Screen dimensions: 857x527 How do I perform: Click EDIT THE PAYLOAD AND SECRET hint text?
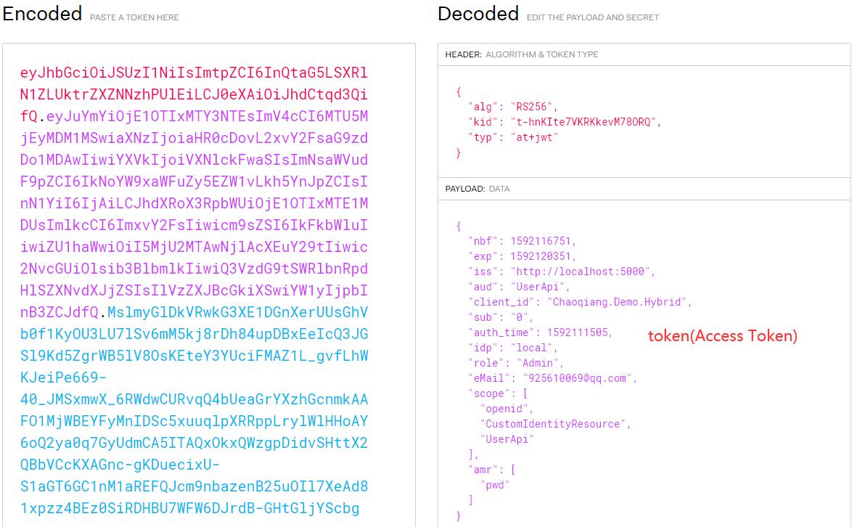[x=594, y=17]
